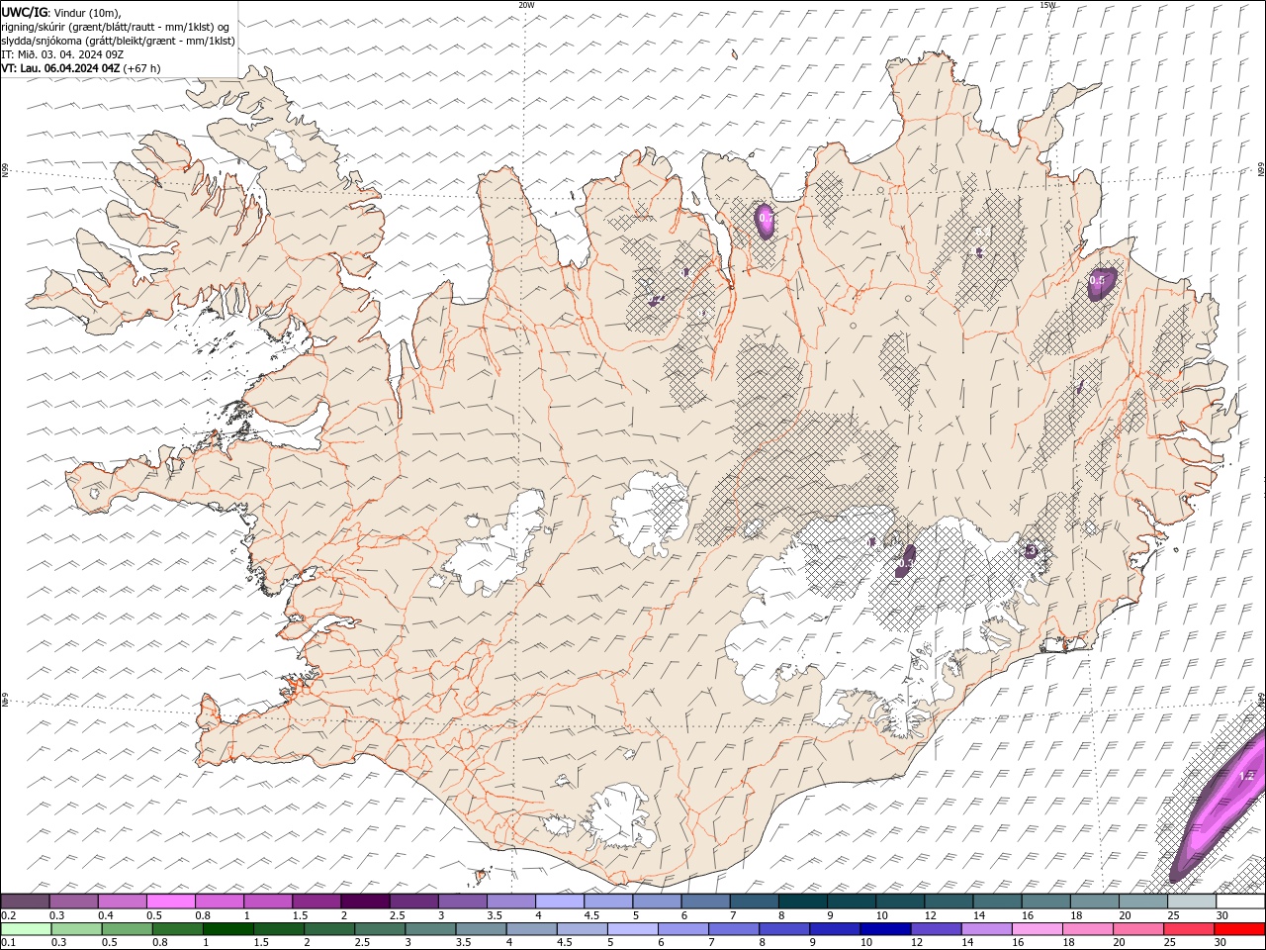
Task: Pick lower legend swatch between 18 and 20
Action: click(1086, 929)
